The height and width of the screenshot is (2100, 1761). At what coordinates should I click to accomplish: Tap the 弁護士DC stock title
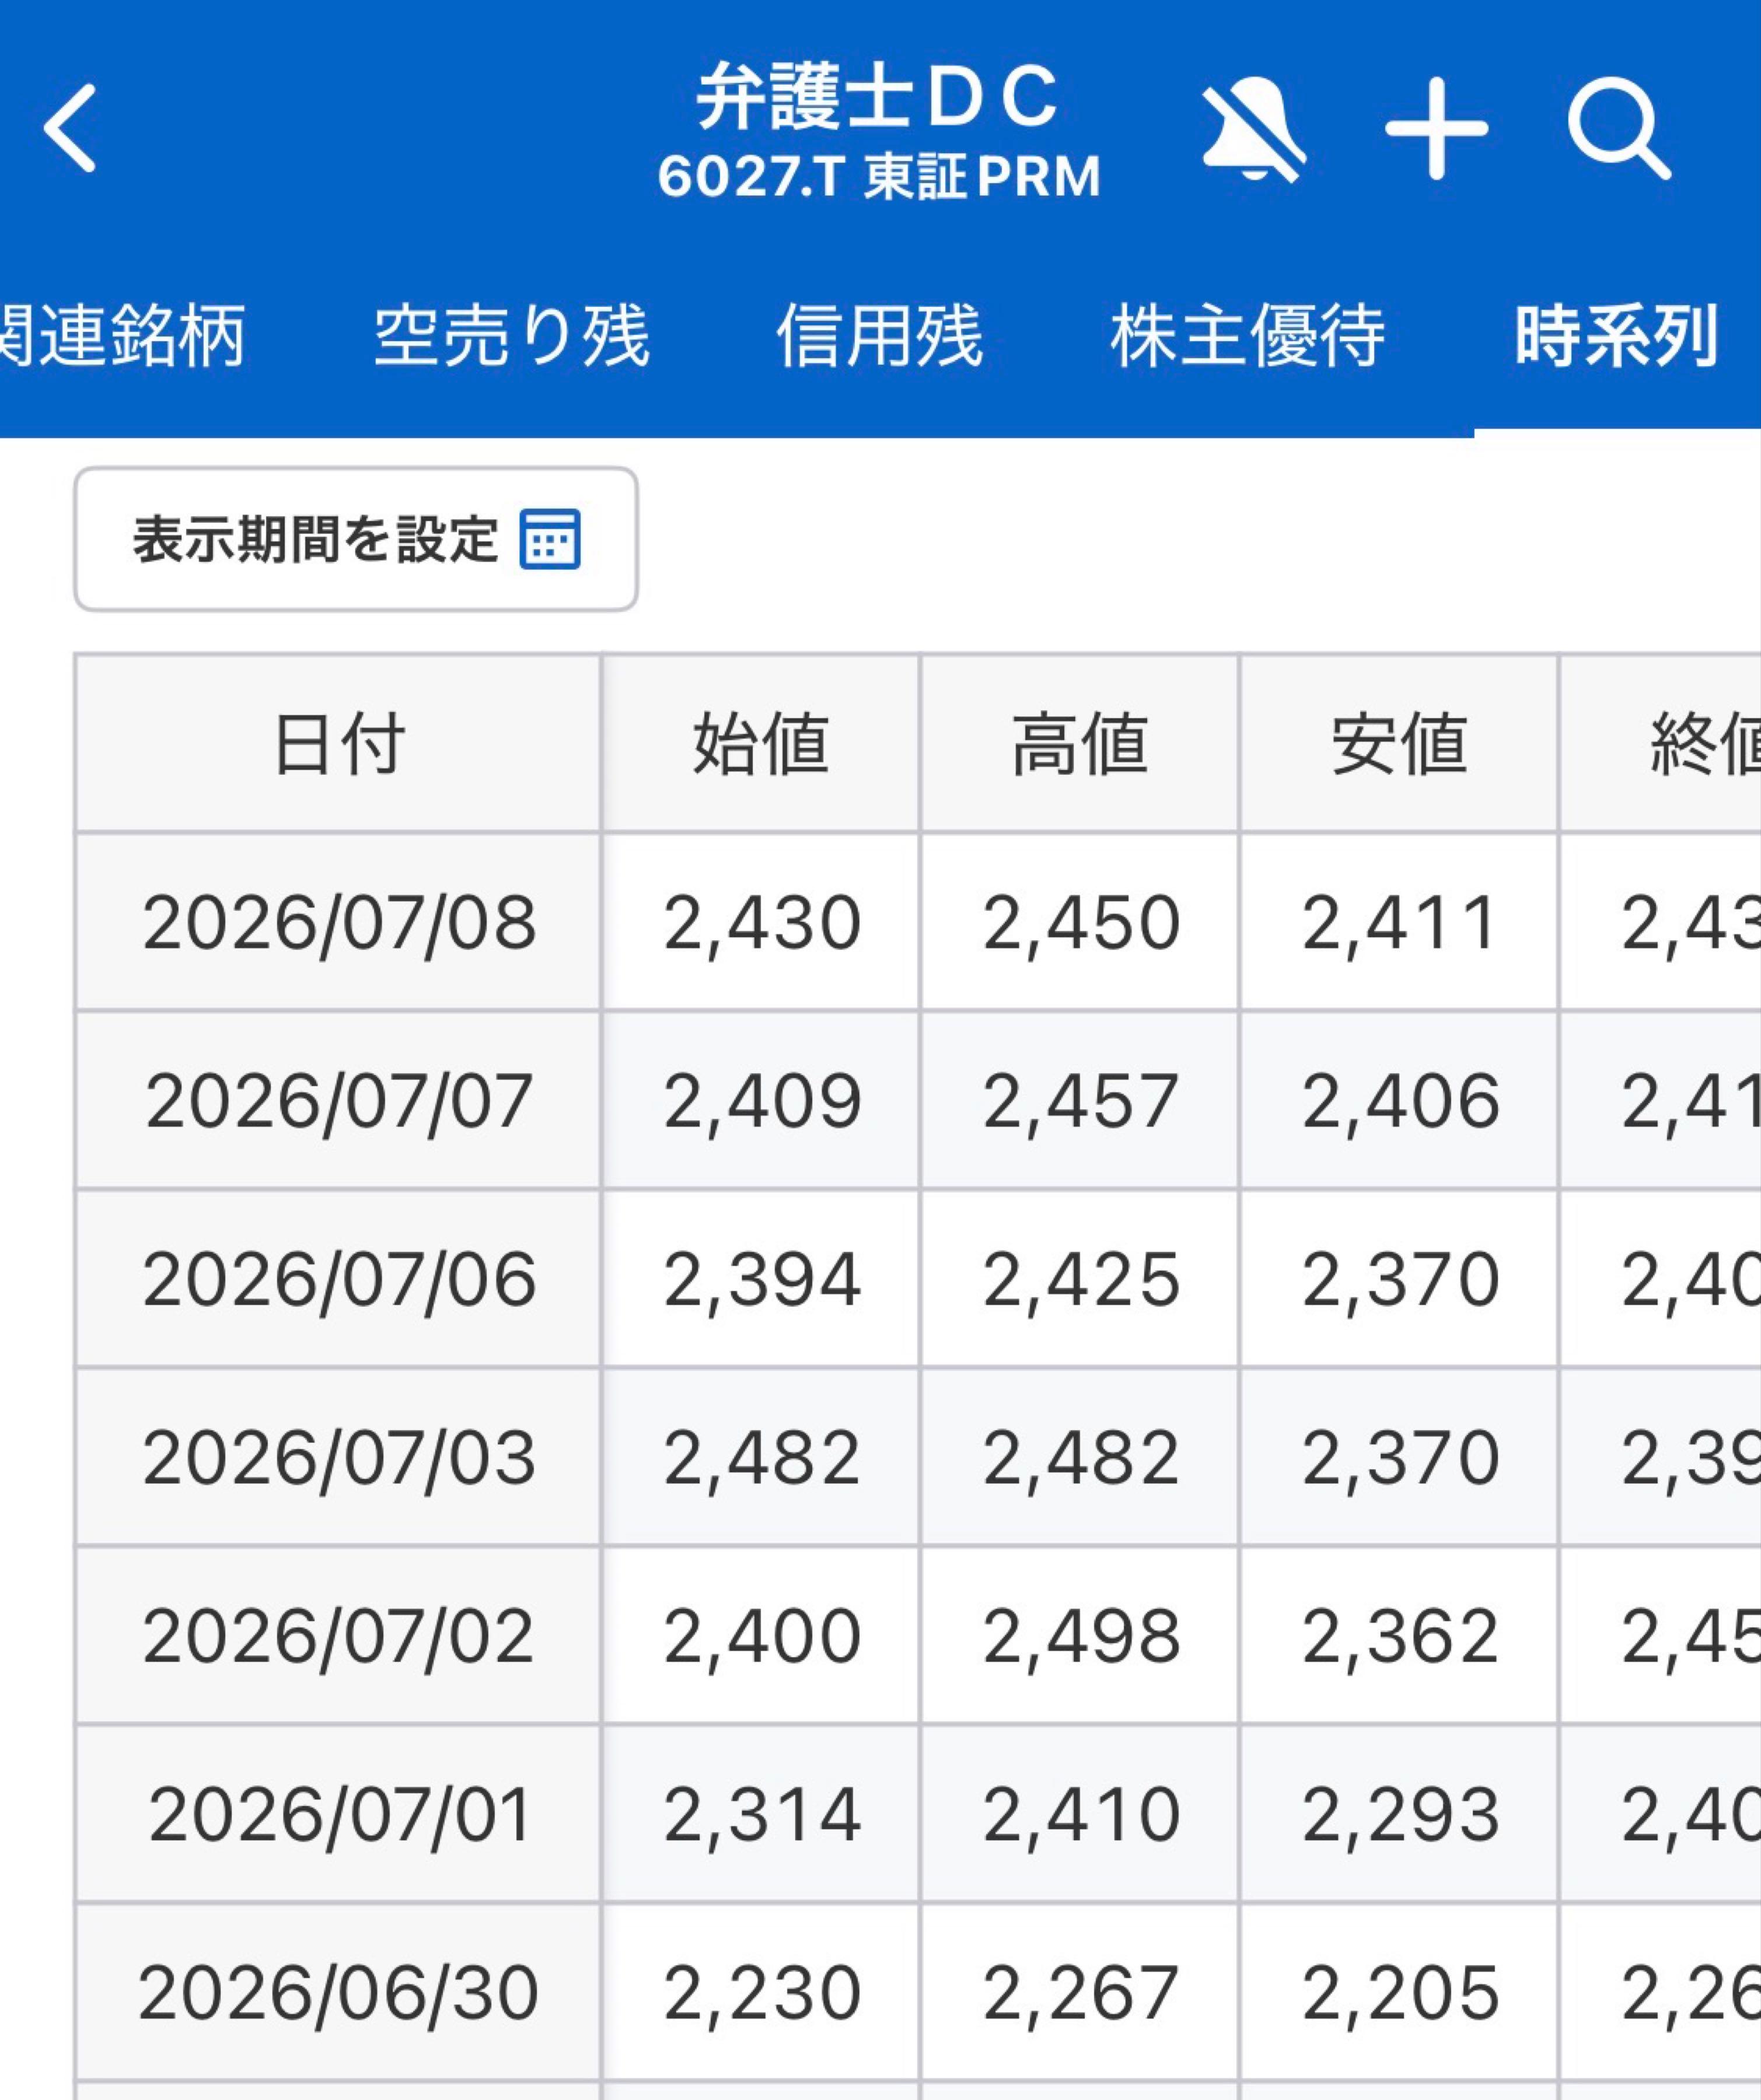click(x=877, y=97)
